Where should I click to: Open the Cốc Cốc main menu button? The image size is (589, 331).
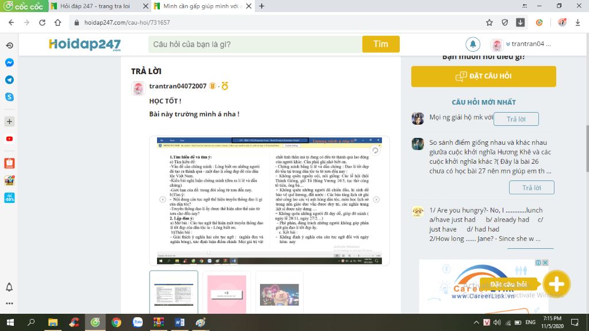point(24,6)
